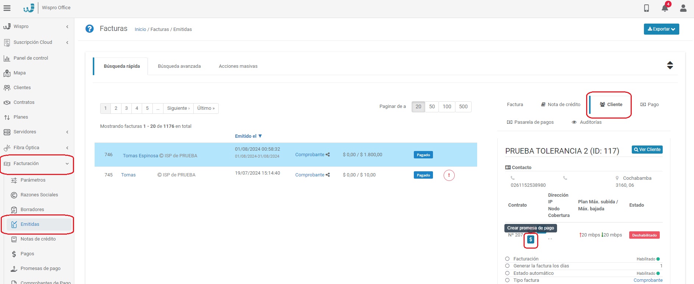The image size is (694, 284).
Task: Open Tomas client link on invoice 745
Action: (128, 175)
